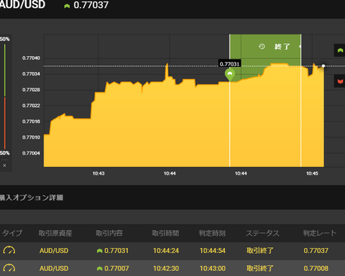Click the 10:43 time axis label
This screenshot has width=345, height=276.
[x=98, y=173]
